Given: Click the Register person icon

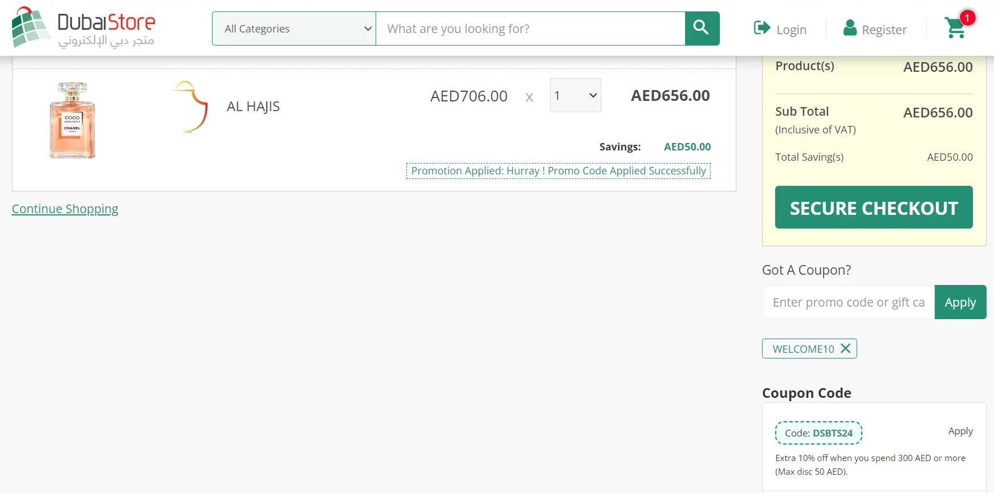Looking at the screenshot, I should [850, 27].
